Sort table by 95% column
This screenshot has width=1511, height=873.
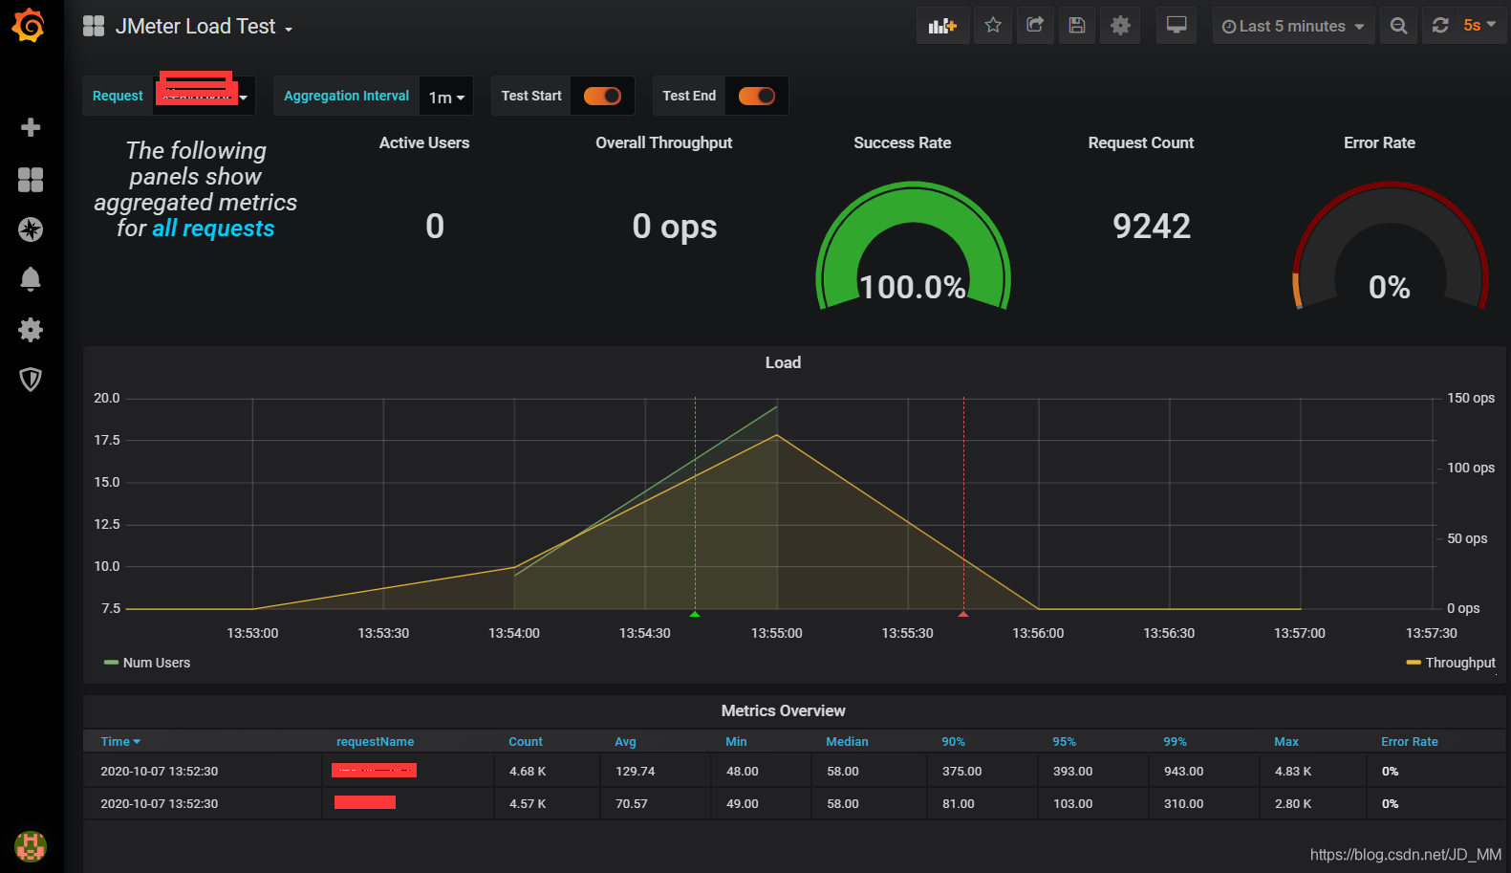tap(1064, 742)
